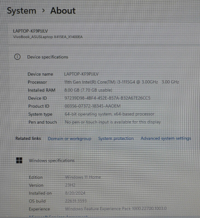Image resolution: width=200 pixels, height=218 pixels.
Task: Open System protection link
Action: click(x=116, y=138)
